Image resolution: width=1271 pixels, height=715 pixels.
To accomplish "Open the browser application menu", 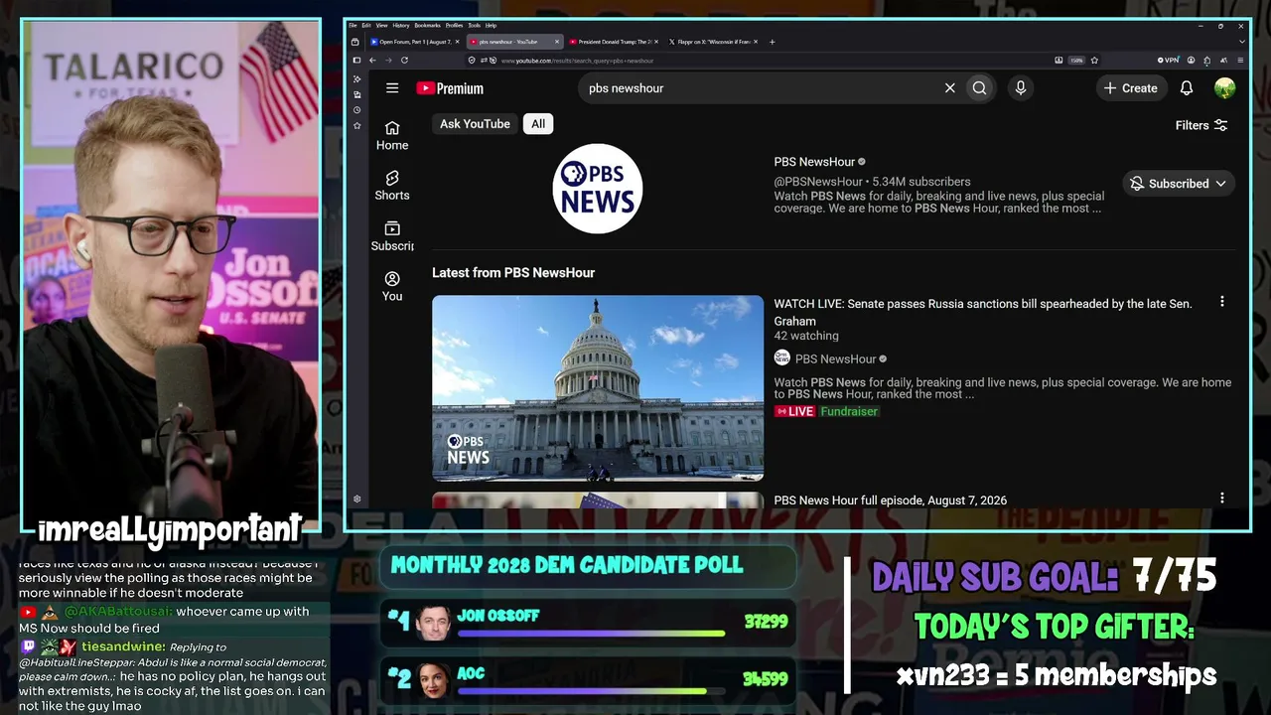I will pos(1238,61).
